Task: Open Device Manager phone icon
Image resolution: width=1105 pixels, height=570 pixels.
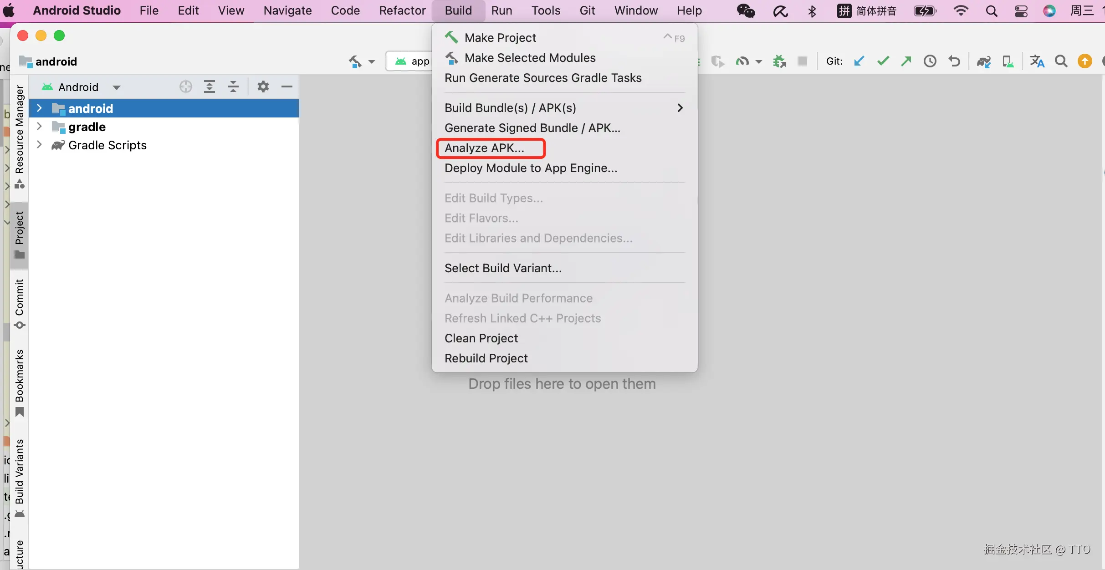Action: point(1008,61)
